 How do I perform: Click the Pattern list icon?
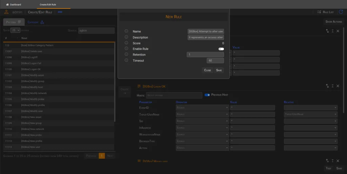19,22
